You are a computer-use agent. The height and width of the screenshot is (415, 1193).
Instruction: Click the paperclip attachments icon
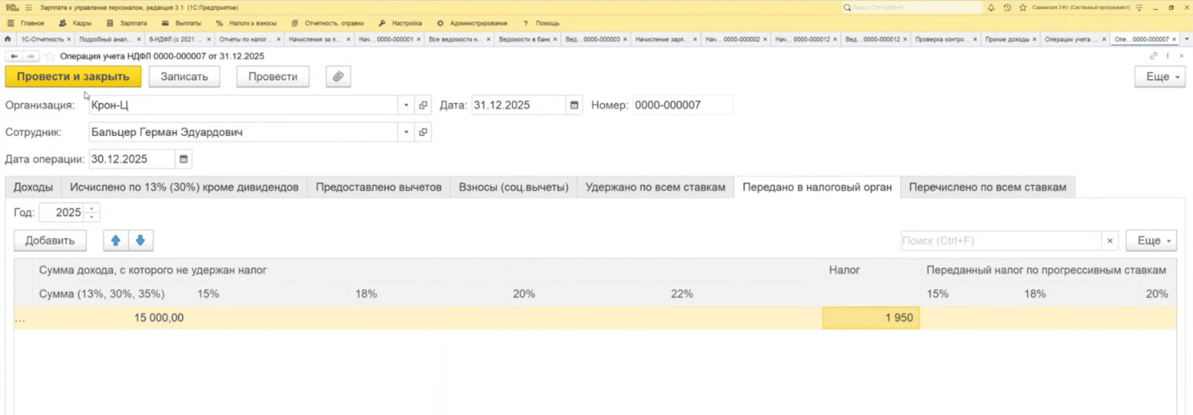click(x=338, y=77)
